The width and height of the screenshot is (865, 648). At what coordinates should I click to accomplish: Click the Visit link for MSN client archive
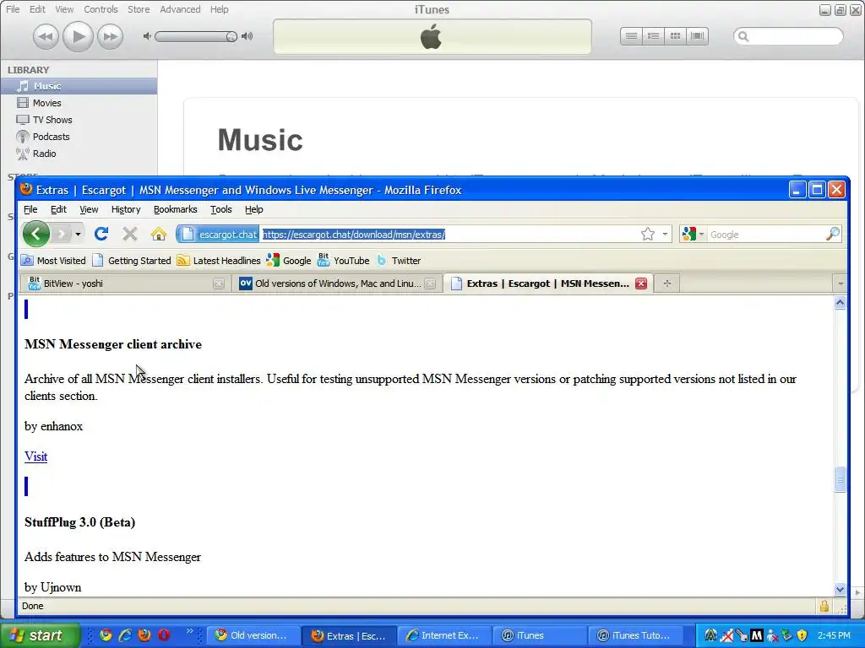click(35, 456)
